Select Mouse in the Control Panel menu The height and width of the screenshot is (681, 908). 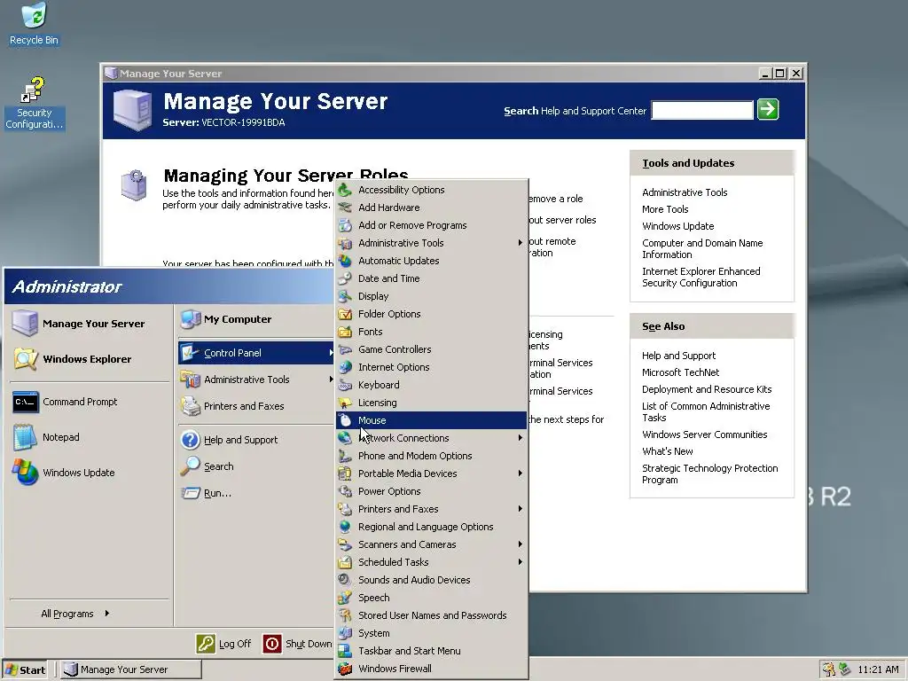(x=432, y=420)
